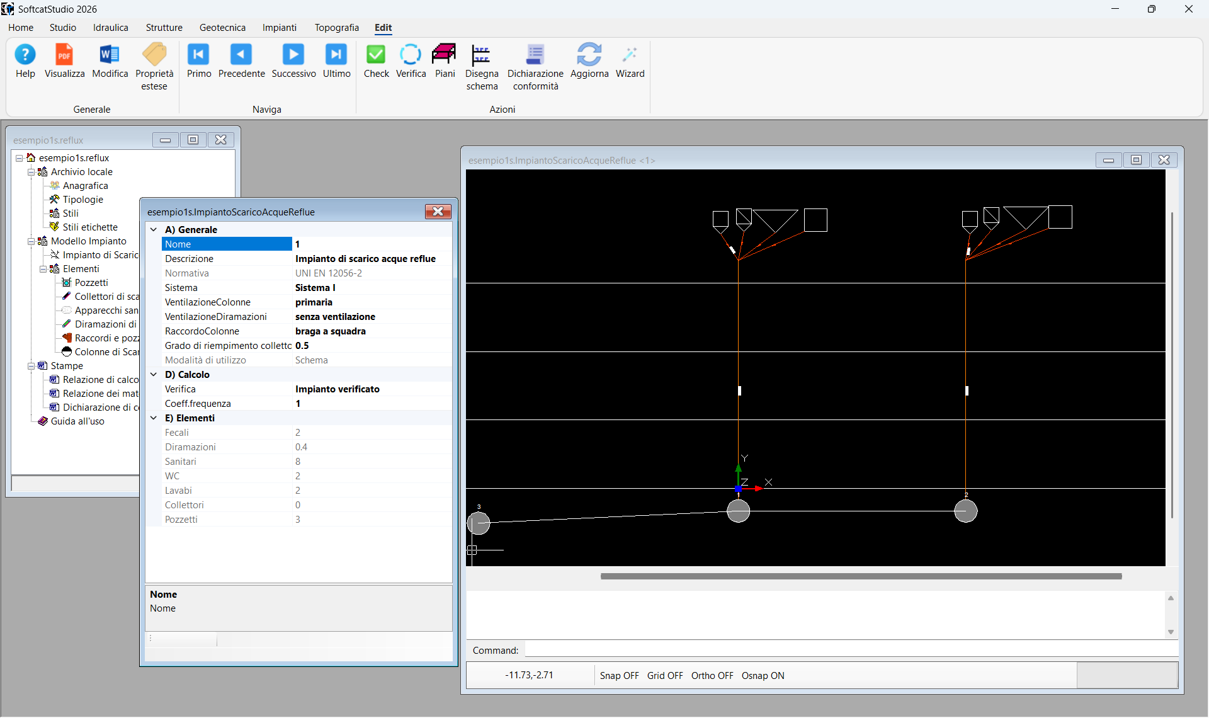Screen dimensions: 1209x718
Task: Open Relazione di calcolo print item
Action: click(94, 380)
